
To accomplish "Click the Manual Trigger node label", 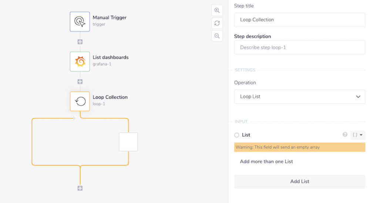I will [110, 18].
